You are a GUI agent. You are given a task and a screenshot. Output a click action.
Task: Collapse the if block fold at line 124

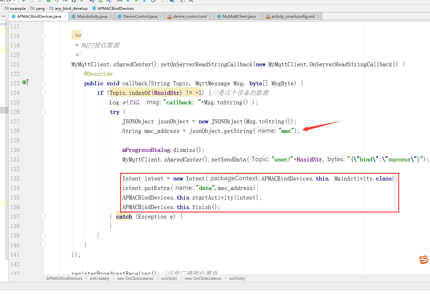click(x=43, y=93)
